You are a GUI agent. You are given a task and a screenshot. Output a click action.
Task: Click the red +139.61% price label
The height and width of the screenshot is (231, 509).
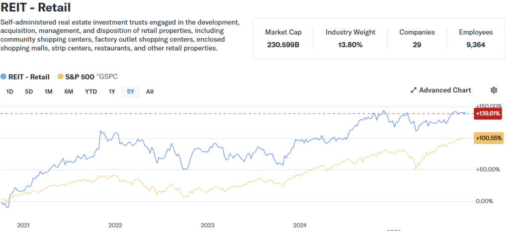[x=488, y=114]
